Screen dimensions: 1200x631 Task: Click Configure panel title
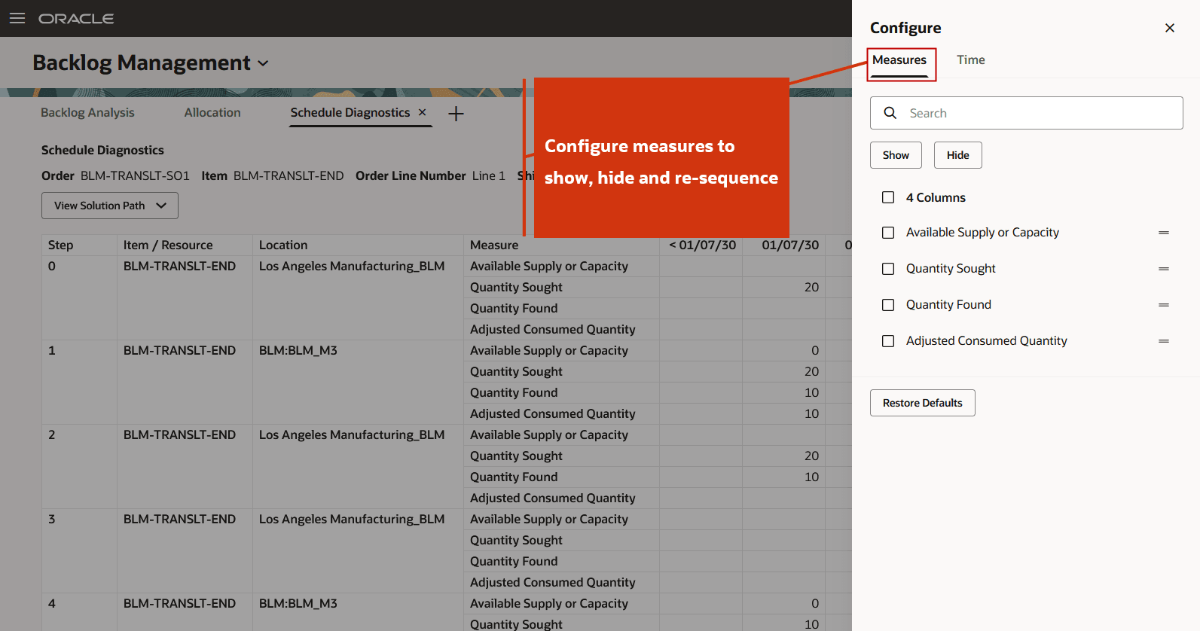905,28
